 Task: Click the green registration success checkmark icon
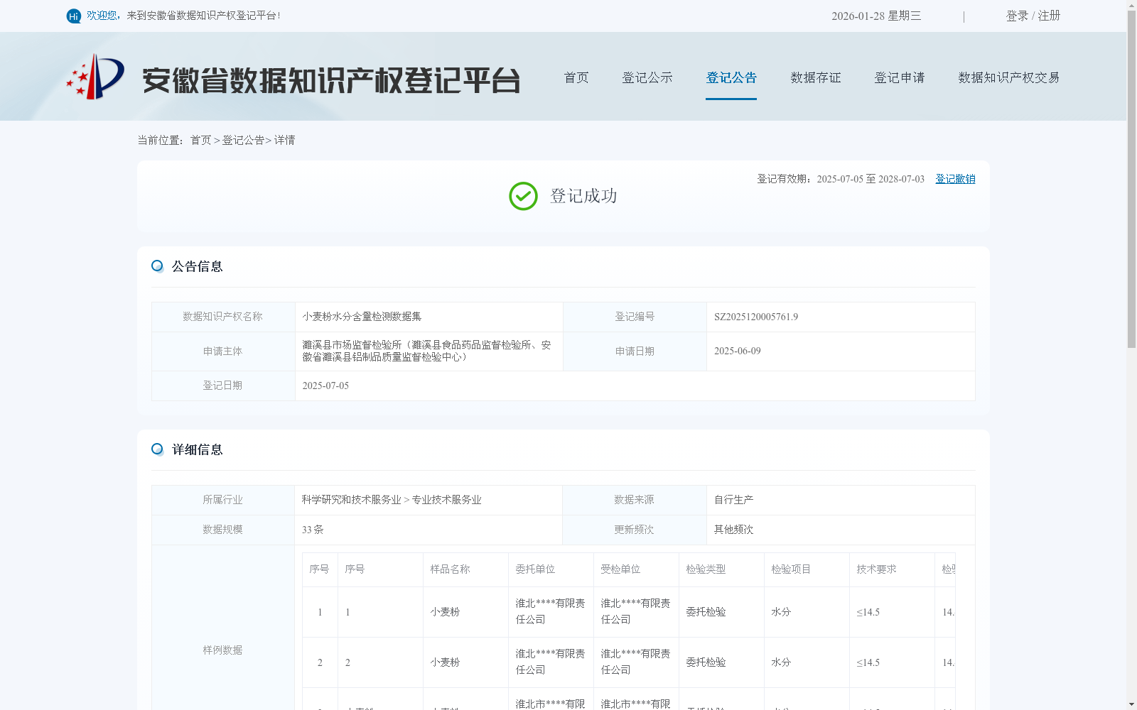523,196
